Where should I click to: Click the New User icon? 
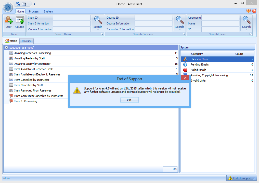point(9,20)
